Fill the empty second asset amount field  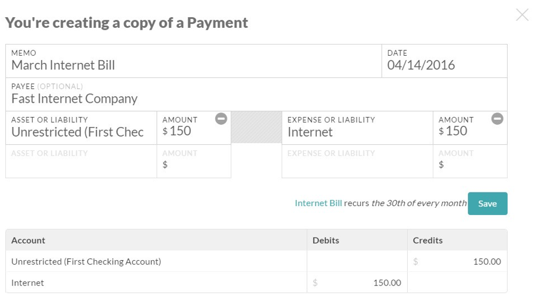[194, 161]
